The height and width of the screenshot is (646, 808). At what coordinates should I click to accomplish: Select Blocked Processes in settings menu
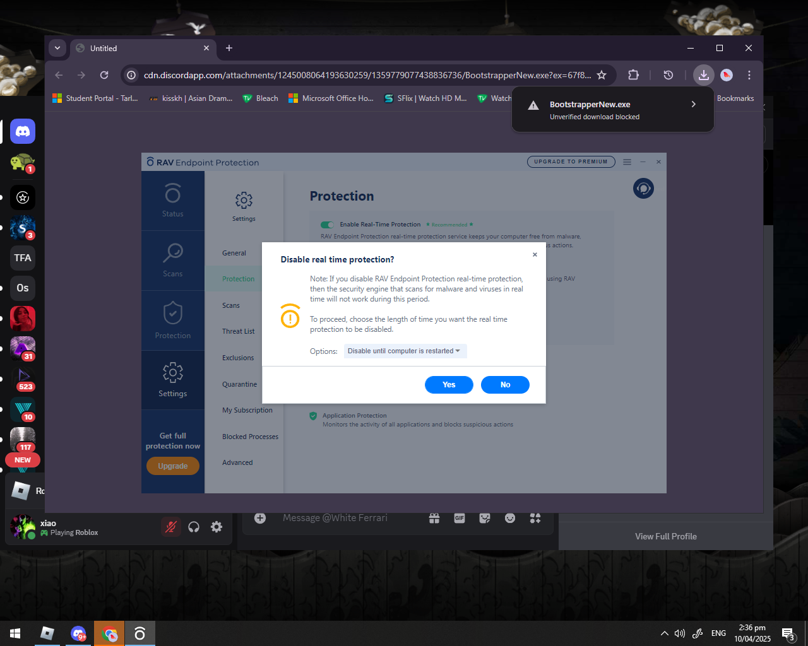coord(250,437)
